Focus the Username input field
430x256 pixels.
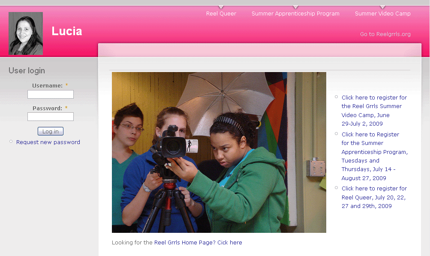tap(51, 94)
